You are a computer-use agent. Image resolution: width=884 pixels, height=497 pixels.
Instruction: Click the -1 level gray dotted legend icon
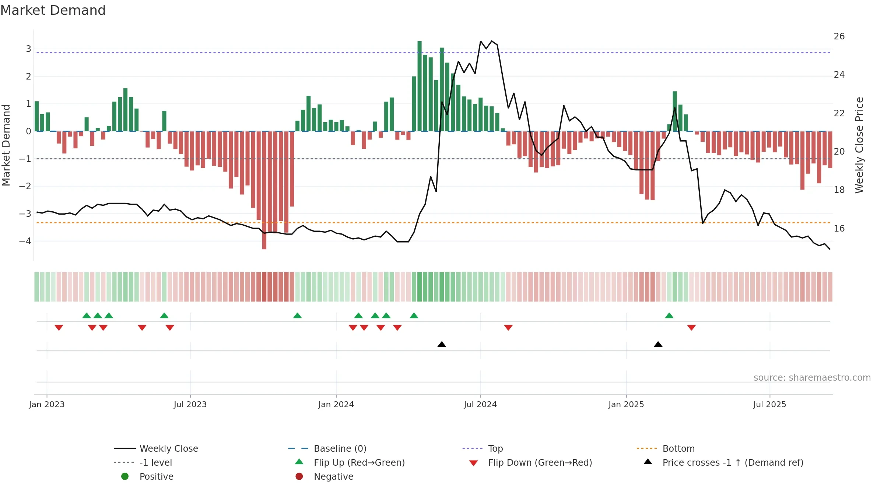[x=124, y=462]
